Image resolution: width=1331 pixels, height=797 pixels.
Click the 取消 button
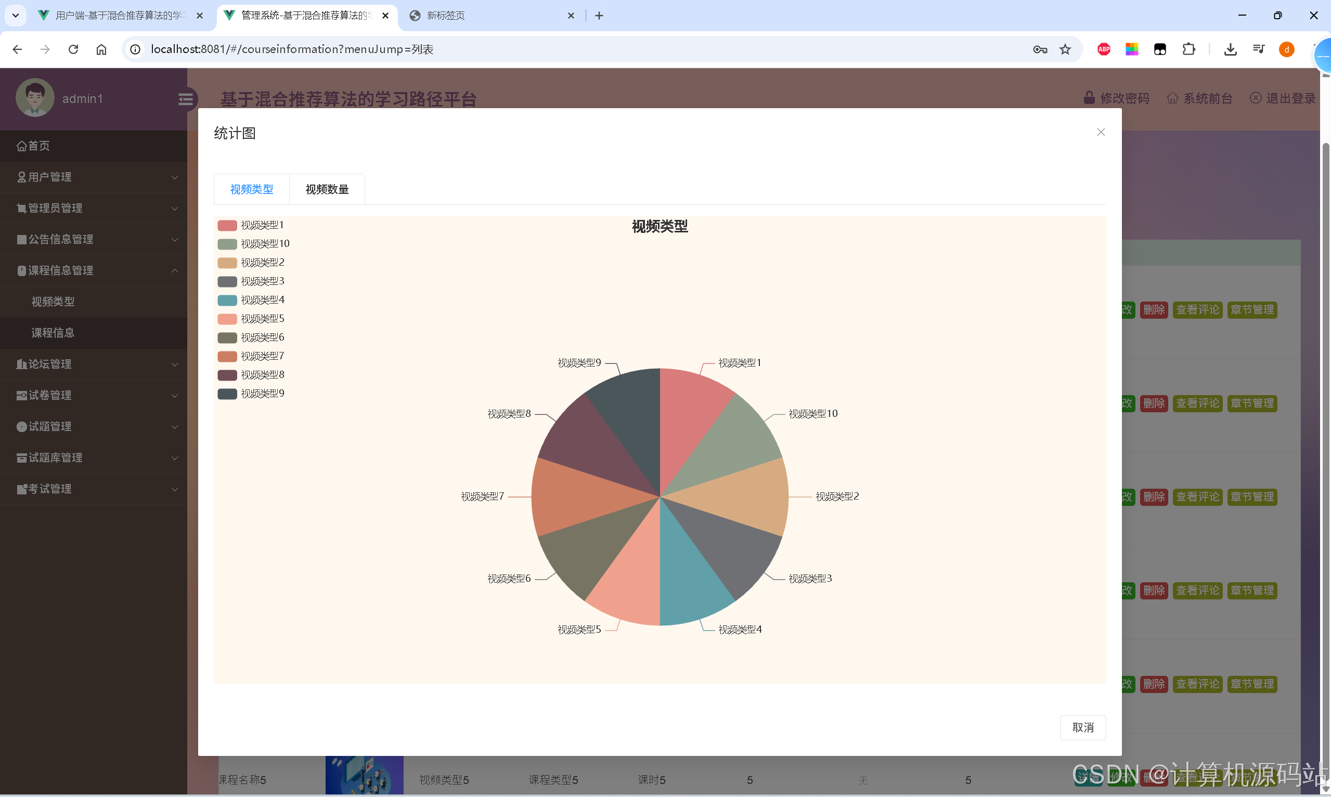[1082, 728]
